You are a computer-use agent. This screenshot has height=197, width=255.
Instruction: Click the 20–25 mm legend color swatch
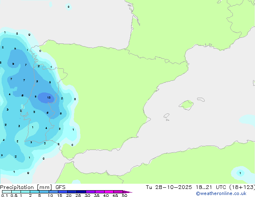point(72,192)
